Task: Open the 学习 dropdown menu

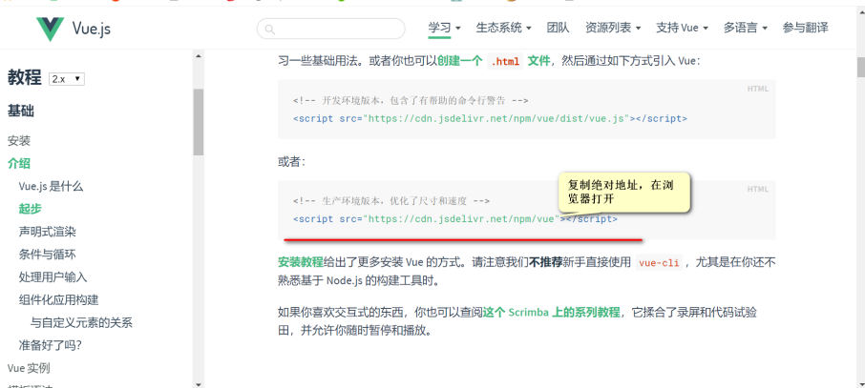Action: [444, 28]
